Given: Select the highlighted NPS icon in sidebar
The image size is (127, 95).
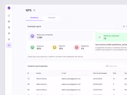Looking at the screenshot, I should tap(9, 45).
